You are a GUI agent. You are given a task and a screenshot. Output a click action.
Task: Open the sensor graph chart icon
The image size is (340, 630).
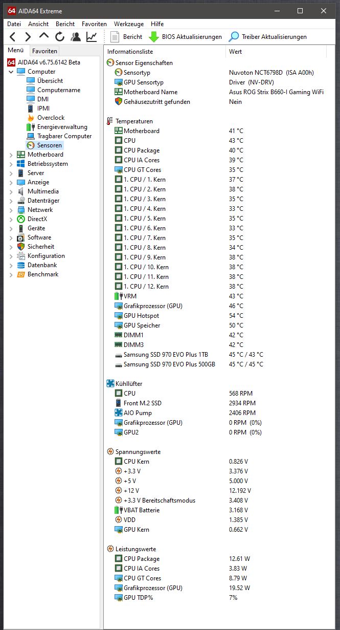tap(92, 37)
